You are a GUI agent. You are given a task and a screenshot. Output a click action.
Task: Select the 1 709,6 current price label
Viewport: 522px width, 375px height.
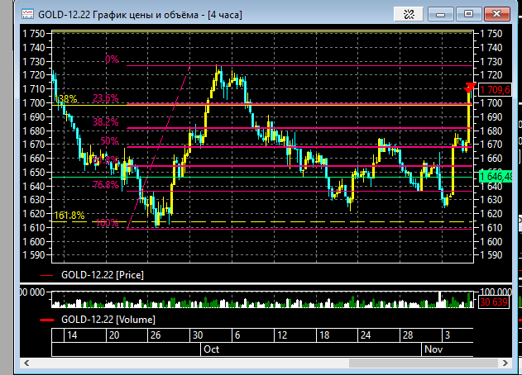(495, 90)
